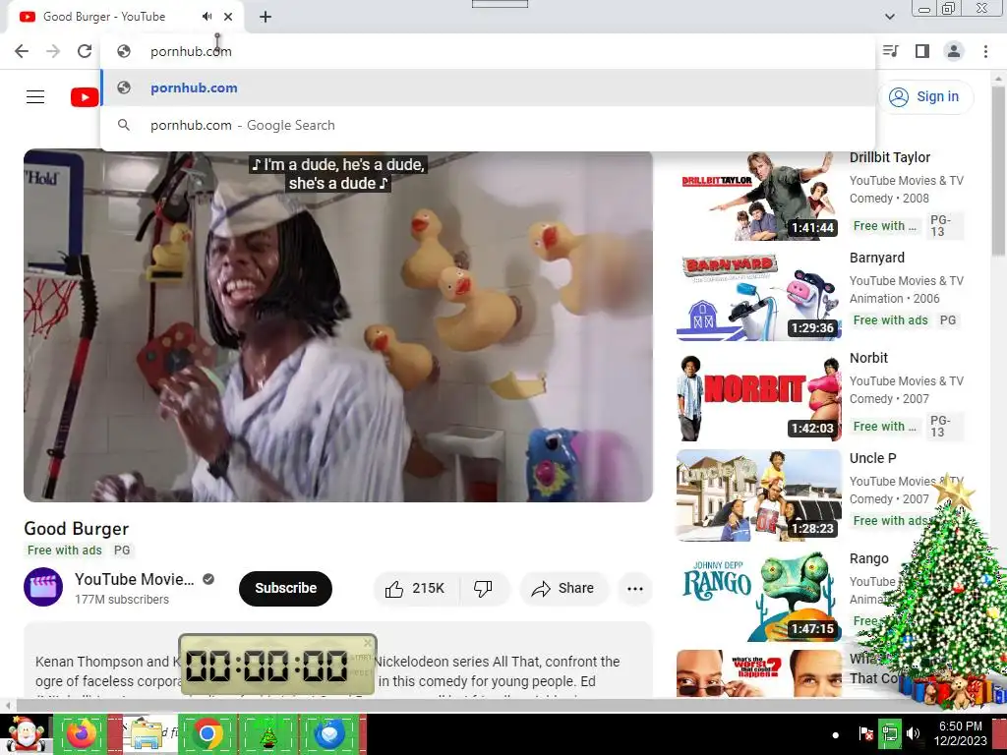The height and width of the screenshot is (755, 1007).
Task: Expand the video description text box
Action: 338,660
